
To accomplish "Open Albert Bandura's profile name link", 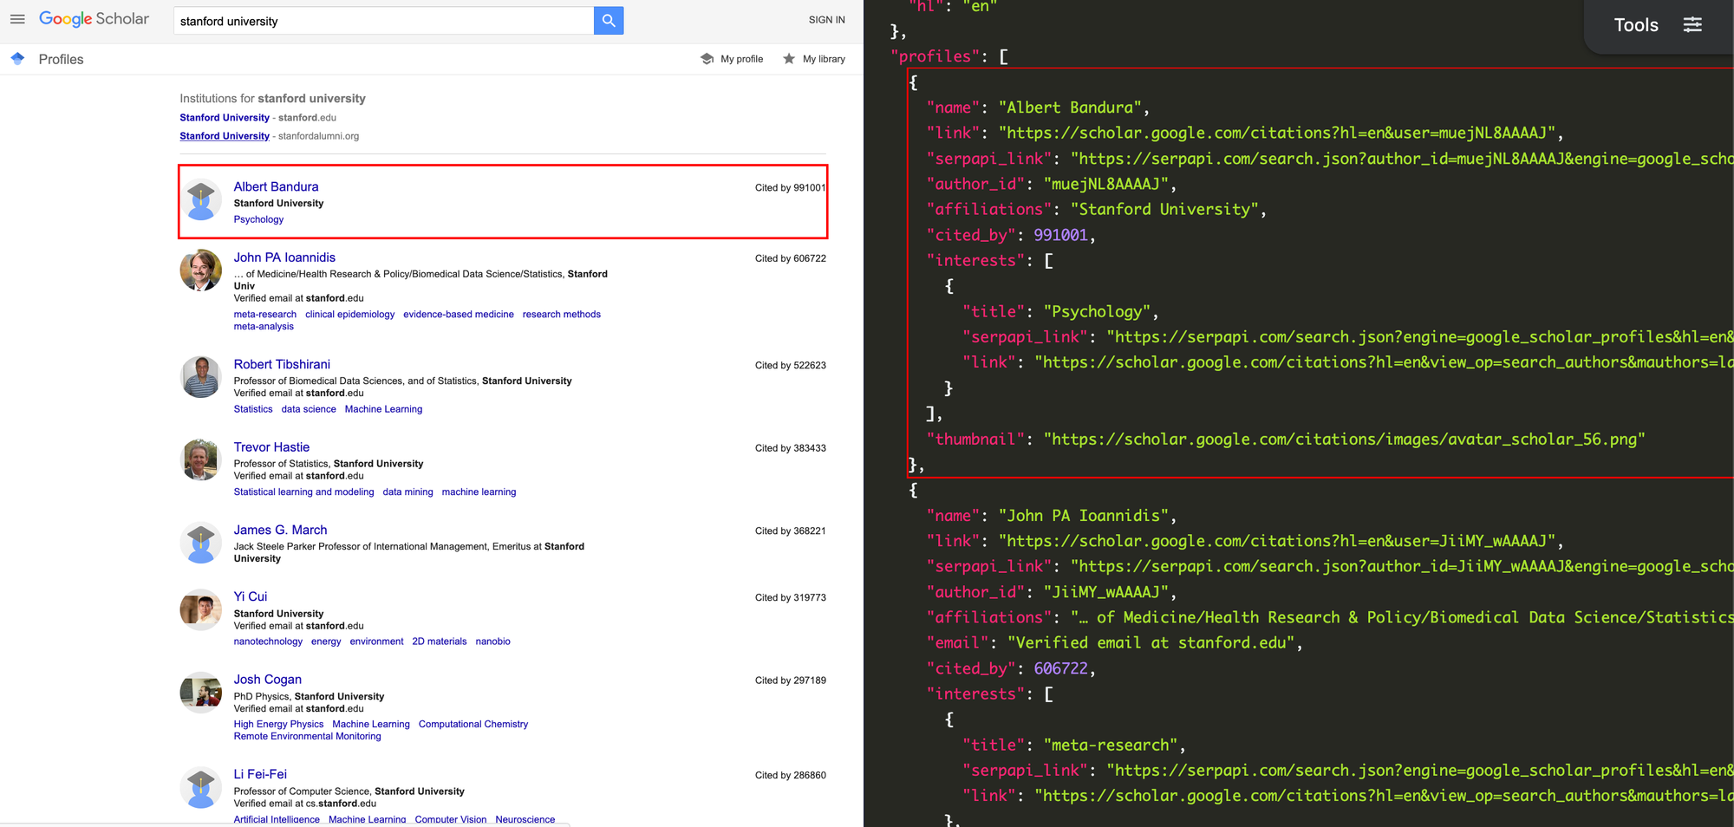I will [276, 186].
